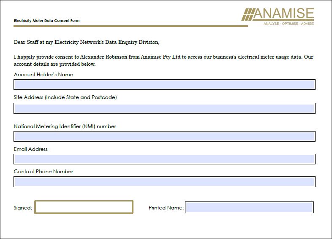Click the Account Holder's Name label
The image size is (332, 239).
[x=44, y=74]
